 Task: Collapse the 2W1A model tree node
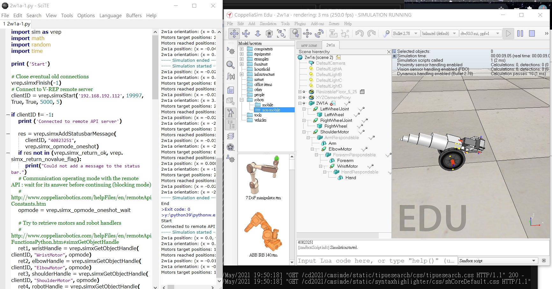(x=300, y=103)
